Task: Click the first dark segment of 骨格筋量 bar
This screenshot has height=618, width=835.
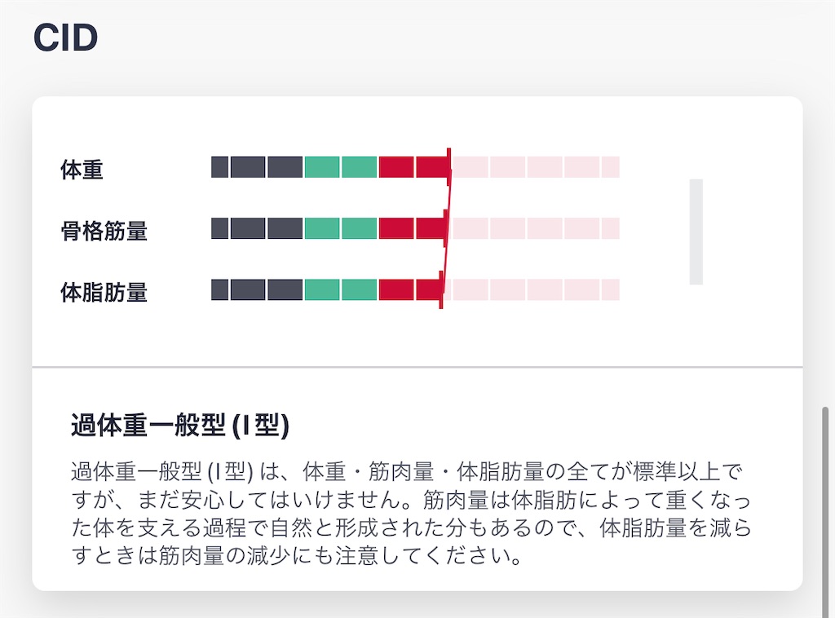Action: coord(220,228)
